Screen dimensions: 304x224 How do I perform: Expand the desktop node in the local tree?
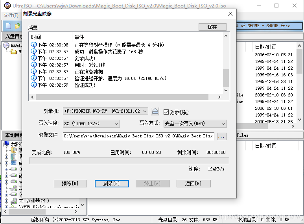click(x=6, y=163)
